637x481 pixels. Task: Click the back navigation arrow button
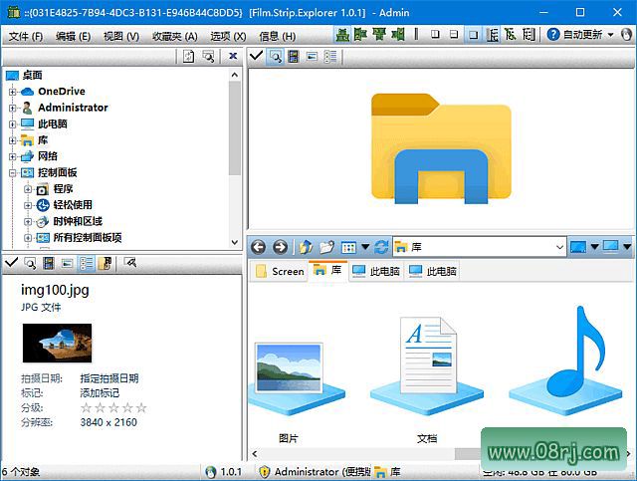tap(259, 247)
